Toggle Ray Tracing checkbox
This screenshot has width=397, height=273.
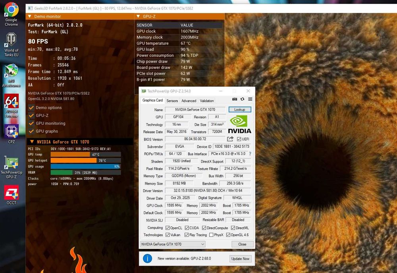(187, 235)
